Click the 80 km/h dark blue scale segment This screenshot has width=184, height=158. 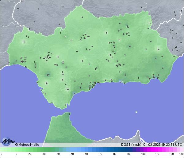tap(114, 150)
